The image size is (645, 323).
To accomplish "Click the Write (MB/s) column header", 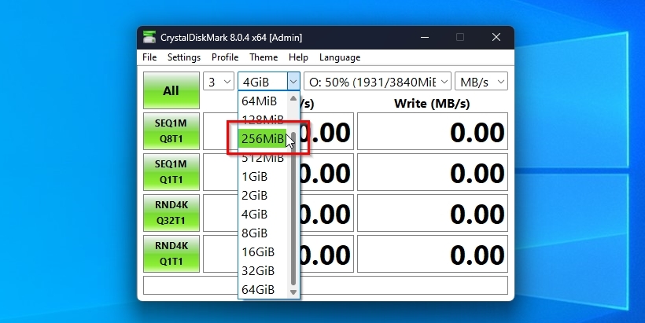I will click(x=432, y=103).
